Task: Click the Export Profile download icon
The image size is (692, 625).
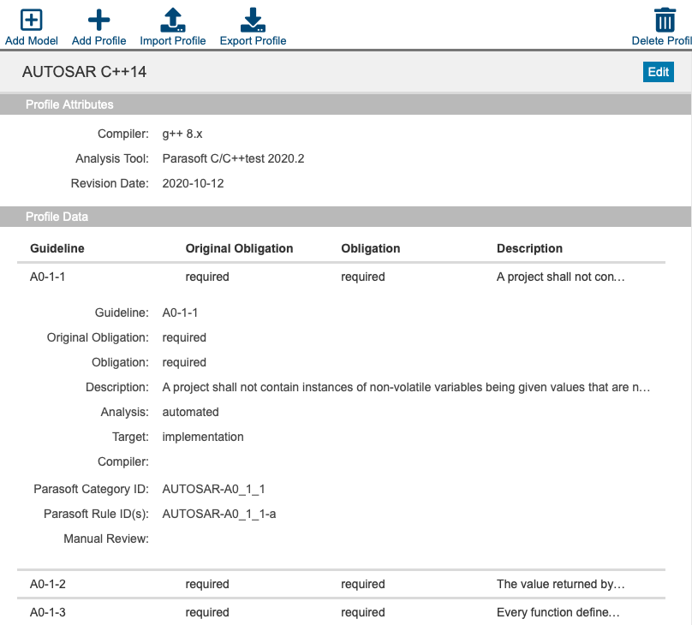Action: [x=253, y=20]
